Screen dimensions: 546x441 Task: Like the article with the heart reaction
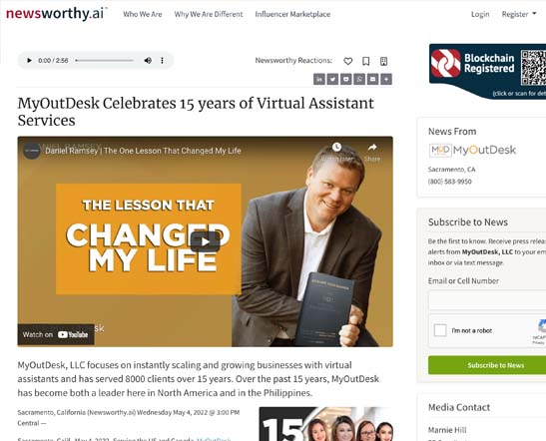pyautogui.click(x=348, y=61)
